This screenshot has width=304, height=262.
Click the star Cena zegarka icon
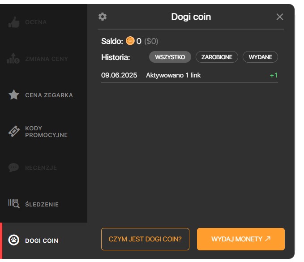(14, 94)
